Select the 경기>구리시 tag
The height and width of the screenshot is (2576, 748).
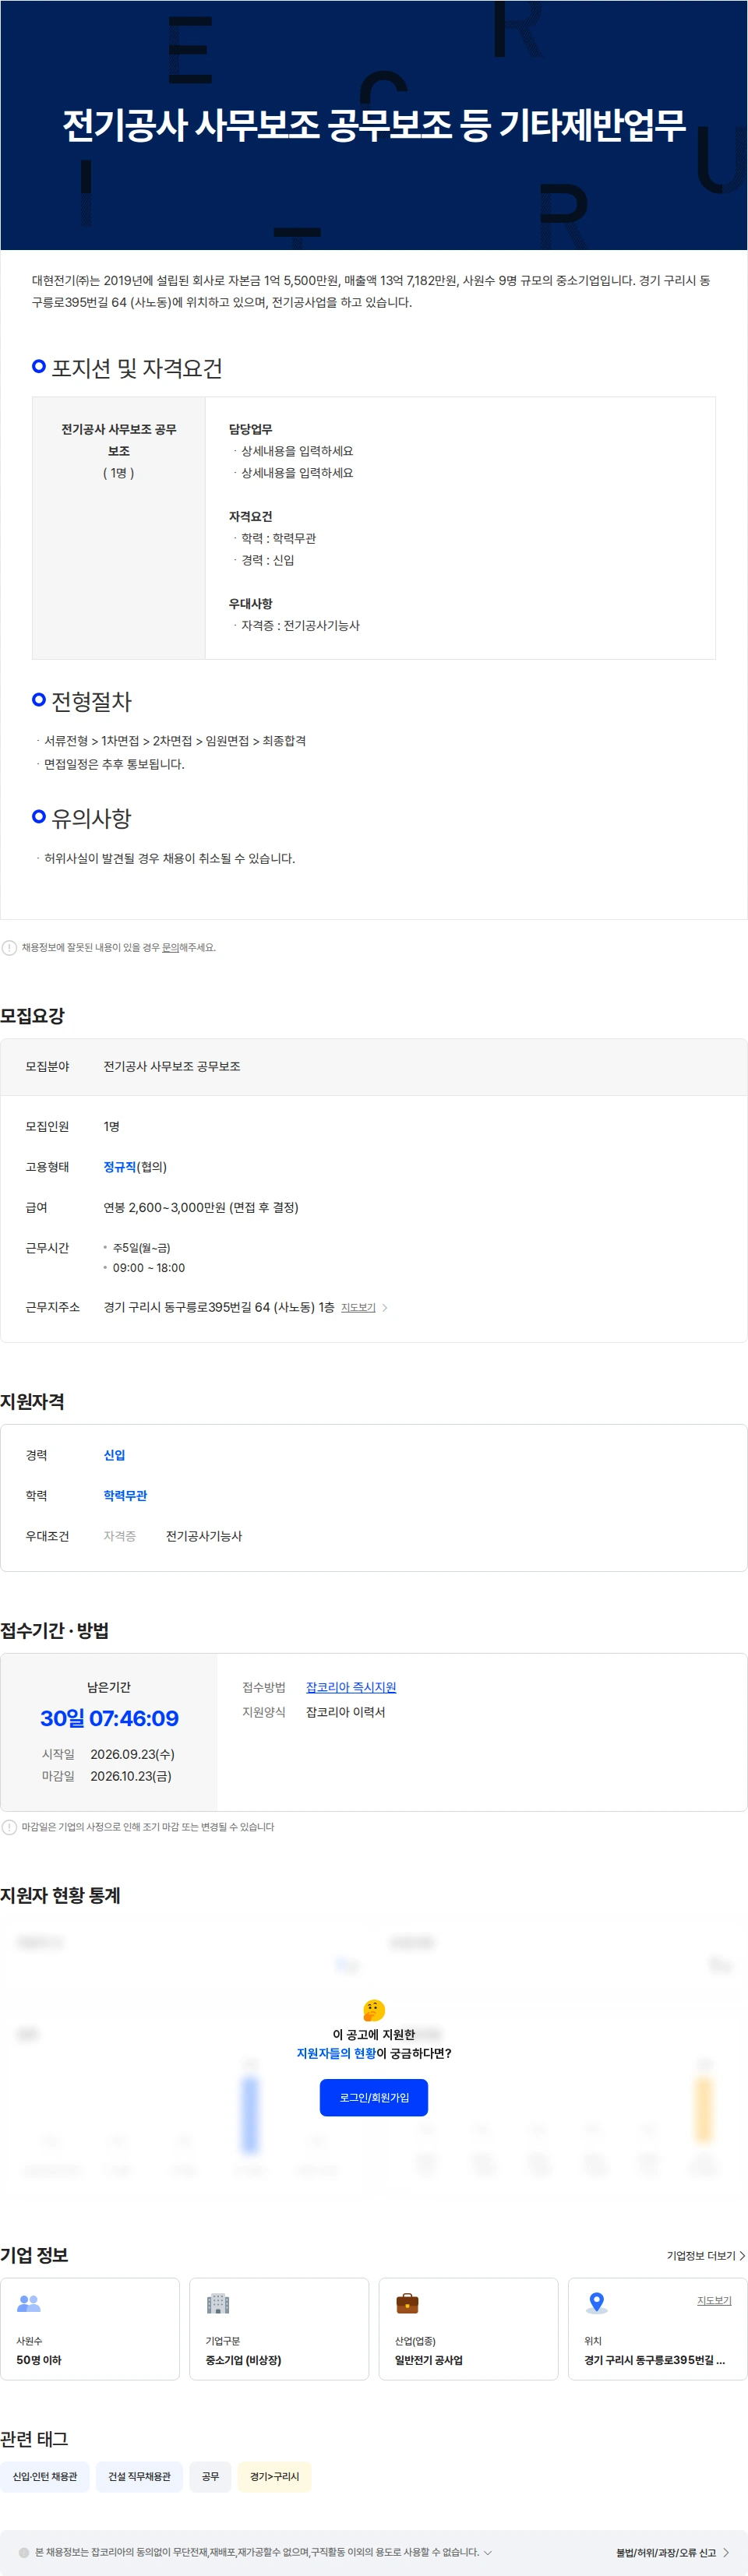[x=274, y=2476]
